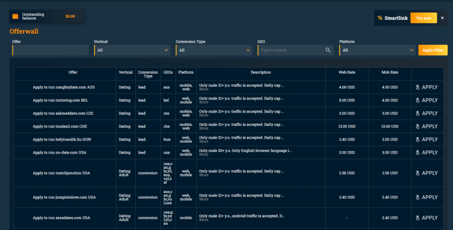The image size is (453, 230).
Task: Click the Offerwall page heading
Action: pyautogui.click(x=24, y=31)
